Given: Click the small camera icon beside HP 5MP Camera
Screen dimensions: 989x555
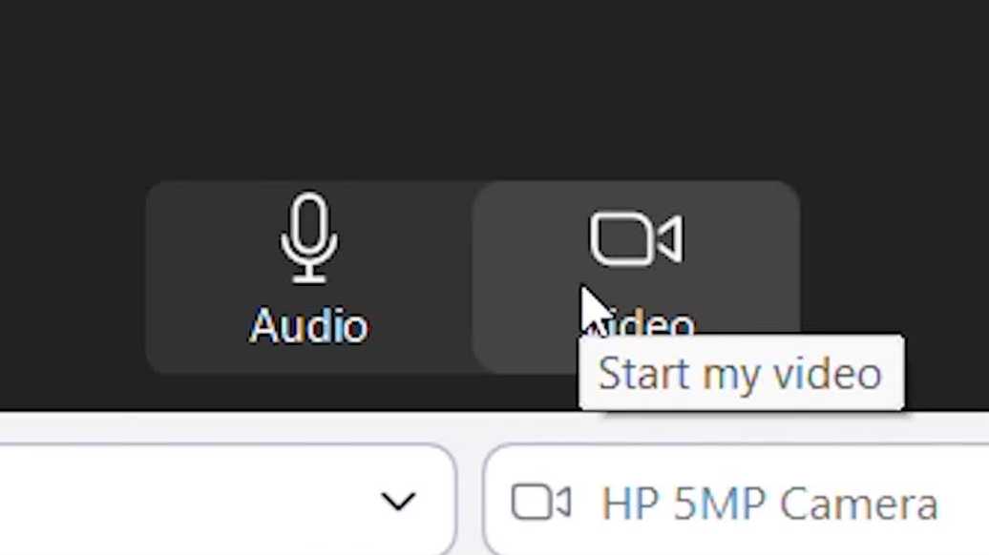Looking at the screenshot, I should click(540, 503).
